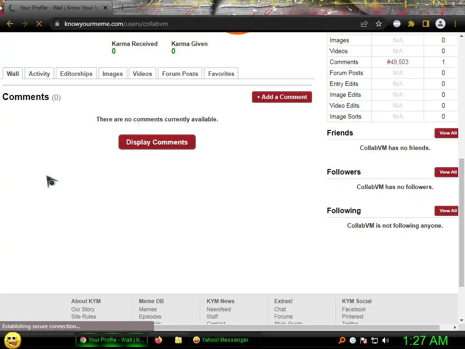Click the Comments heading above the wall
Screen dimensions: 465x349
click(x=25, y=97)
